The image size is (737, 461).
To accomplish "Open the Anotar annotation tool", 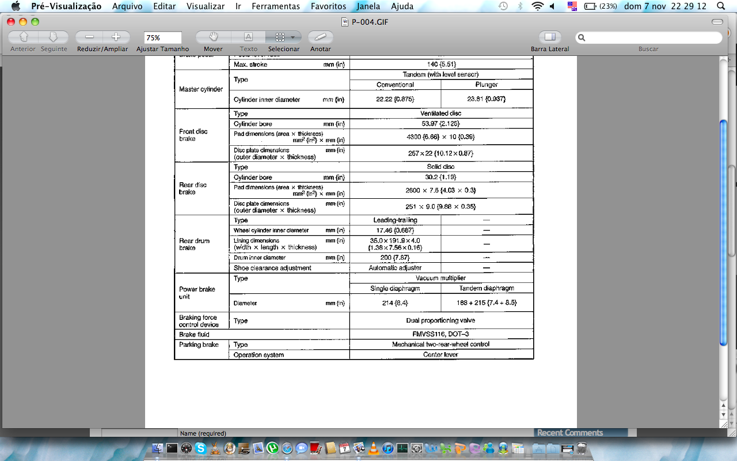I will 320,37.
